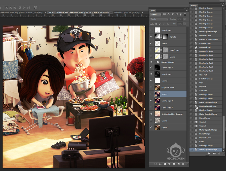Collapse the Layers panel to icons
This screenshot has width=226, height=171.
185,8
